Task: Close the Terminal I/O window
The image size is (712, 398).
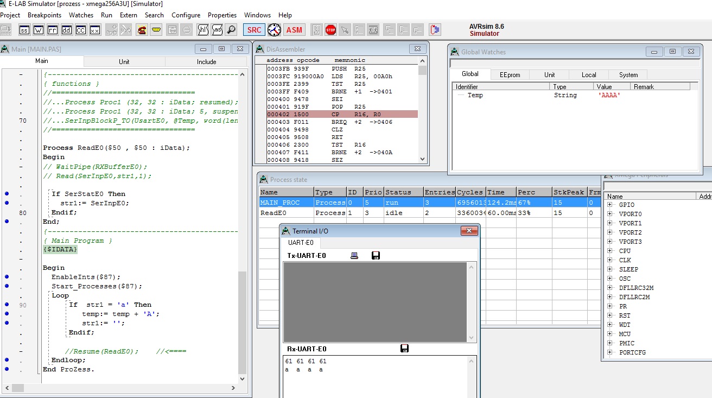Action: point(468,231)
